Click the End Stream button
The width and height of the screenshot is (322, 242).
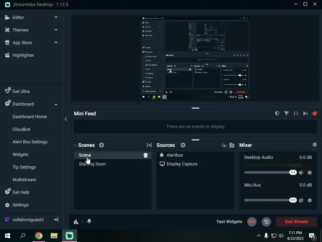click(x=296, y=222)
